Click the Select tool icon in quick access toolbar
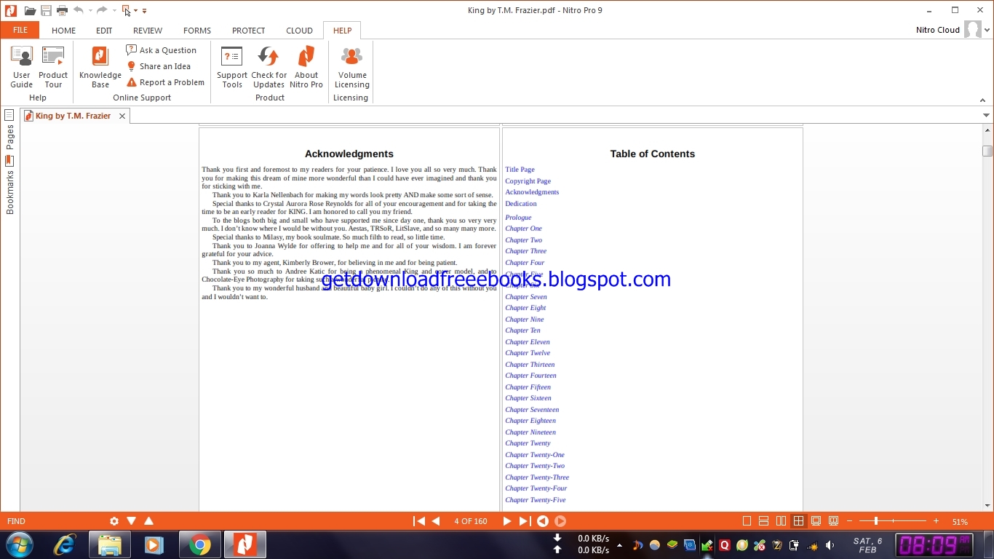Viewport: 994px width, 559px height. (x=127, y=10)
